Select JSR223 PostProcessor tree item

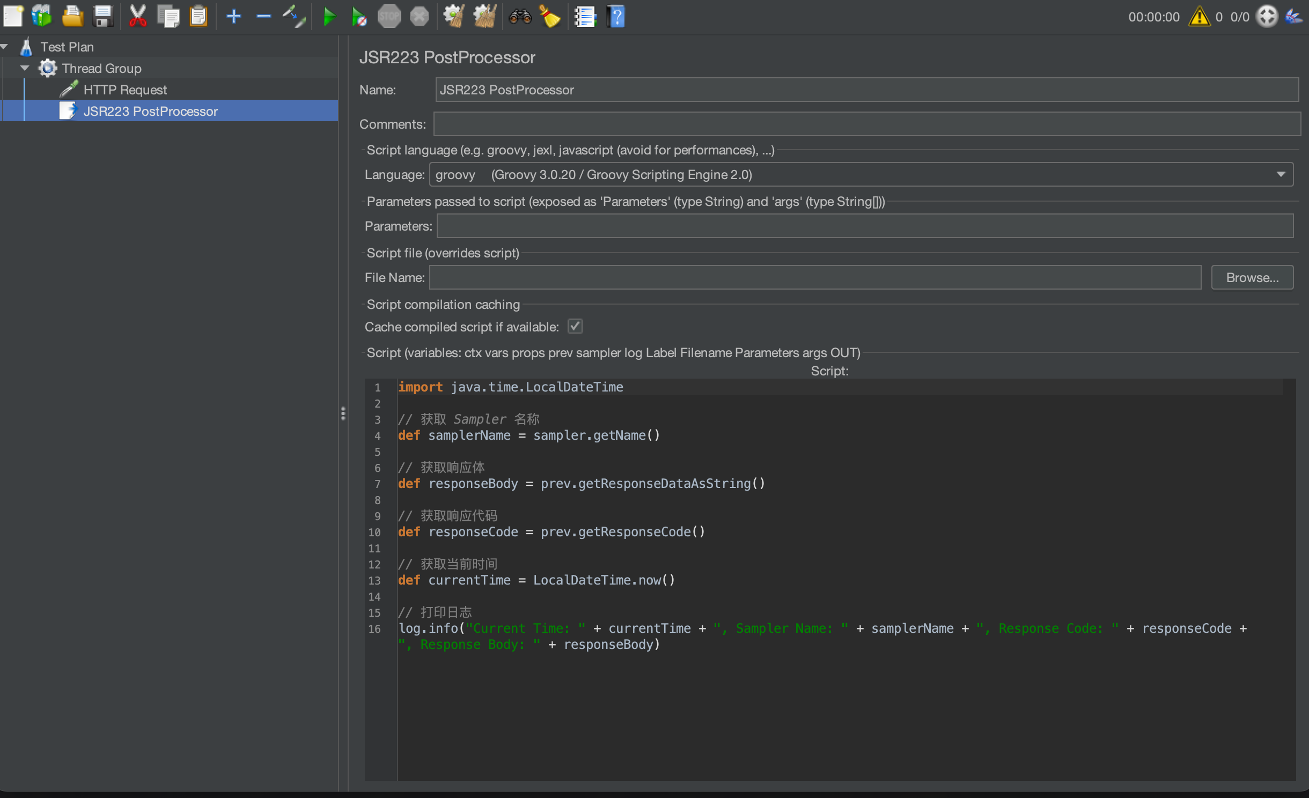[150, 111]
